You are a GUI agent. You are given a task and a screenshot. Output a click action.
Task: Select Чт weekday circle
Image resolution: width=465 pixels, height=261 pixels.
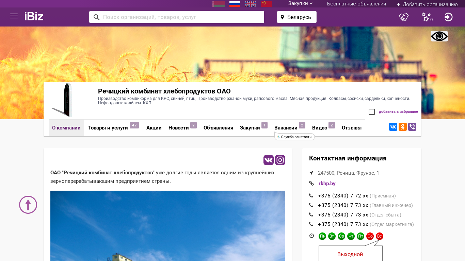(351, 236)
